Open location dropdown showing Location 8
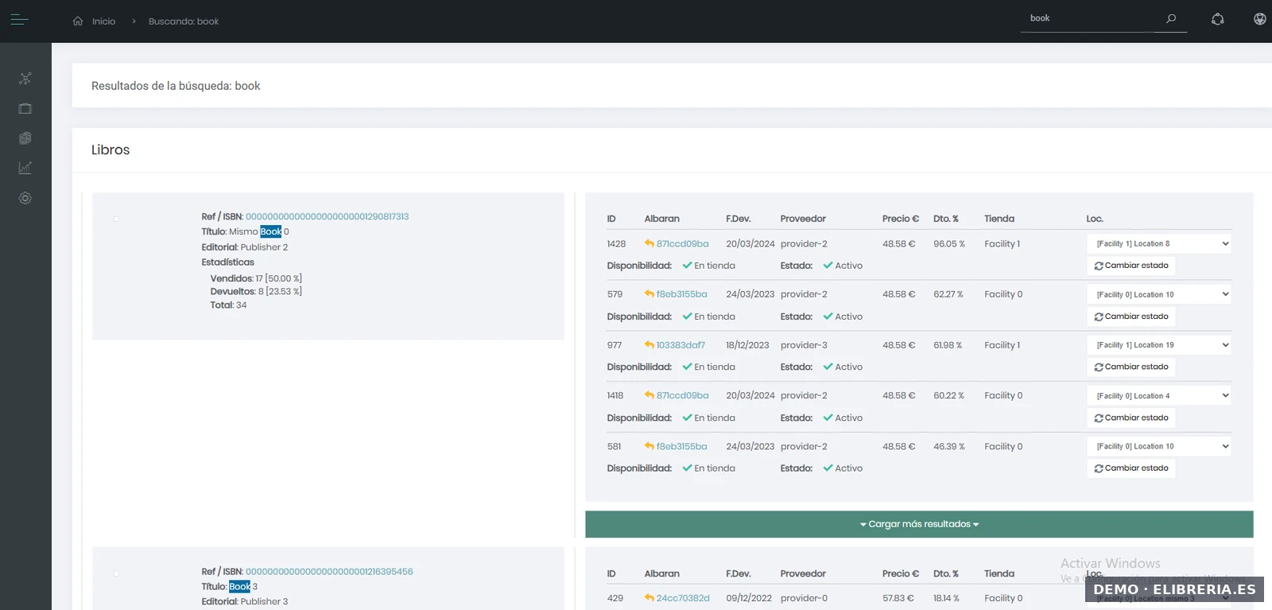 tap(1158, 244)
